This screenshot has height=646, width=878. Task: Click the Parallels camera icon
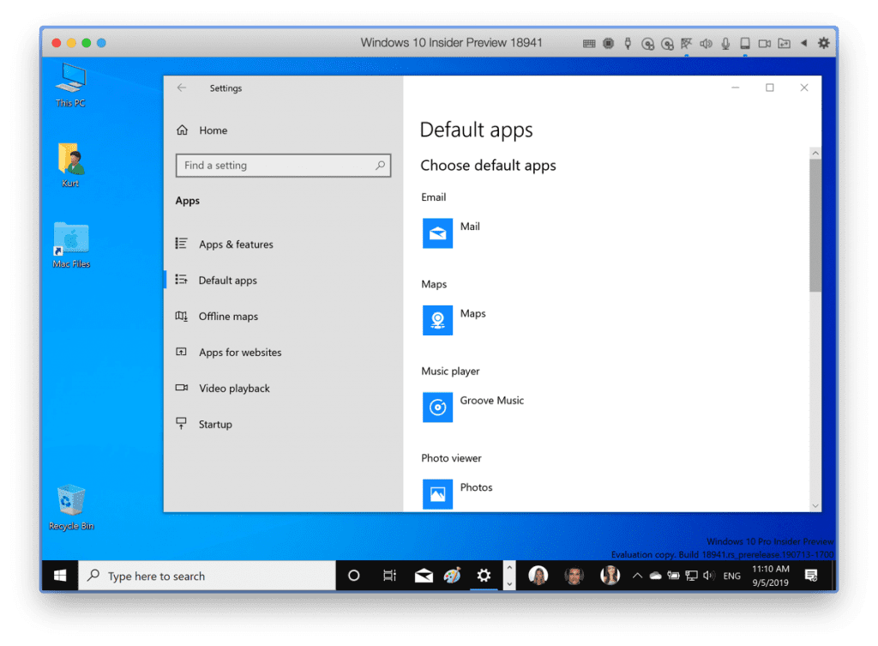coord(764,43)
